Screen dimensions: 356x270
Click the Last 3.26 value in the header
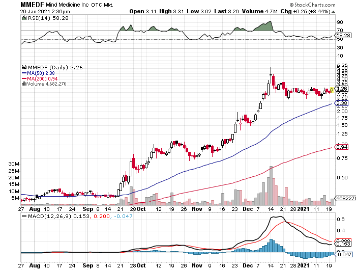click(227, 11)
